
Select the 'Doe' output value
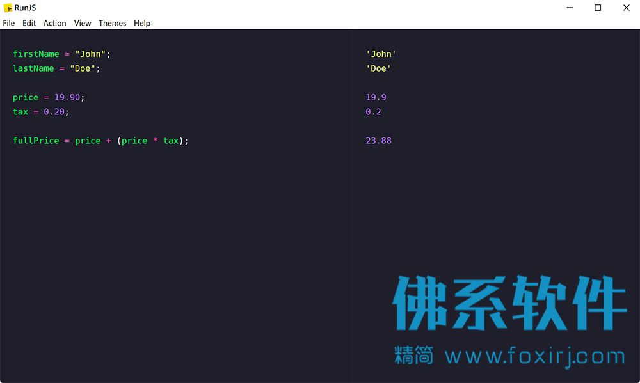378,68
